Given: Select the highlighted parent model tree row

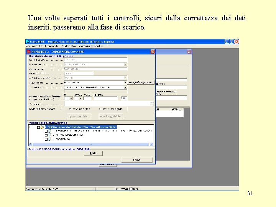Looking at the screenshot, I should click(81, 127).
